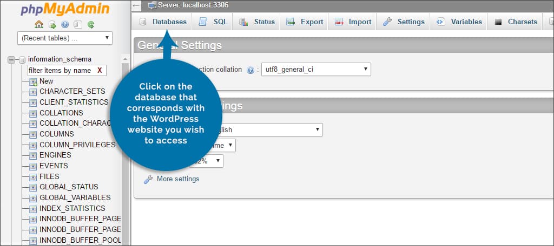Click the wrench icon beside More settings
This screenshot has height=246, width=554.
click(148, 179)
